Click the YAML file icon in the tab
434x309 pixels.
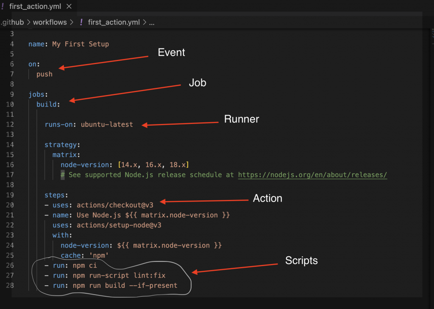(x=3, y=6)
